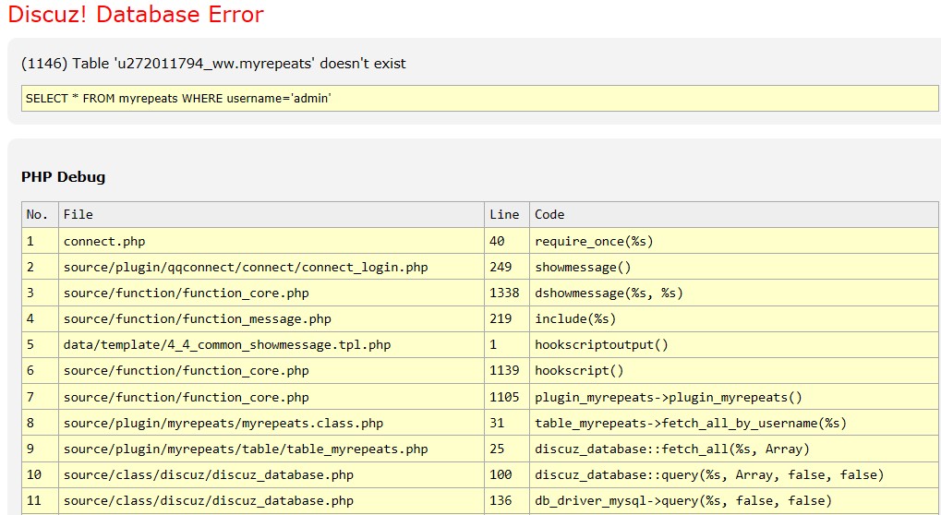Click discuz_database.php cell on line 136
The width and height of the screenshot is (941, 515).
[x=271, y=500]
